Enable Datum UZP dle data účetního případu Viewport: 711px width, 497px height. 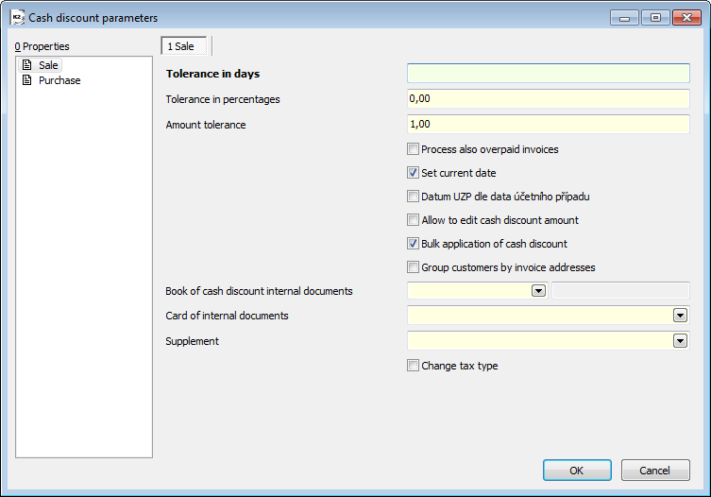(413, 197)
